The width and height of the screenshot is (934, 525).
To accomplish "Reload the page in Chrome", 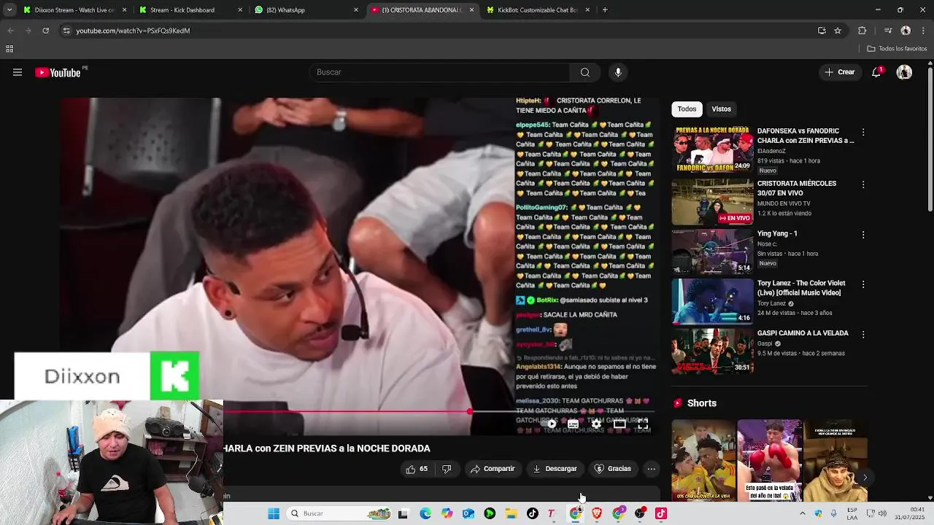I will (45, 31).
